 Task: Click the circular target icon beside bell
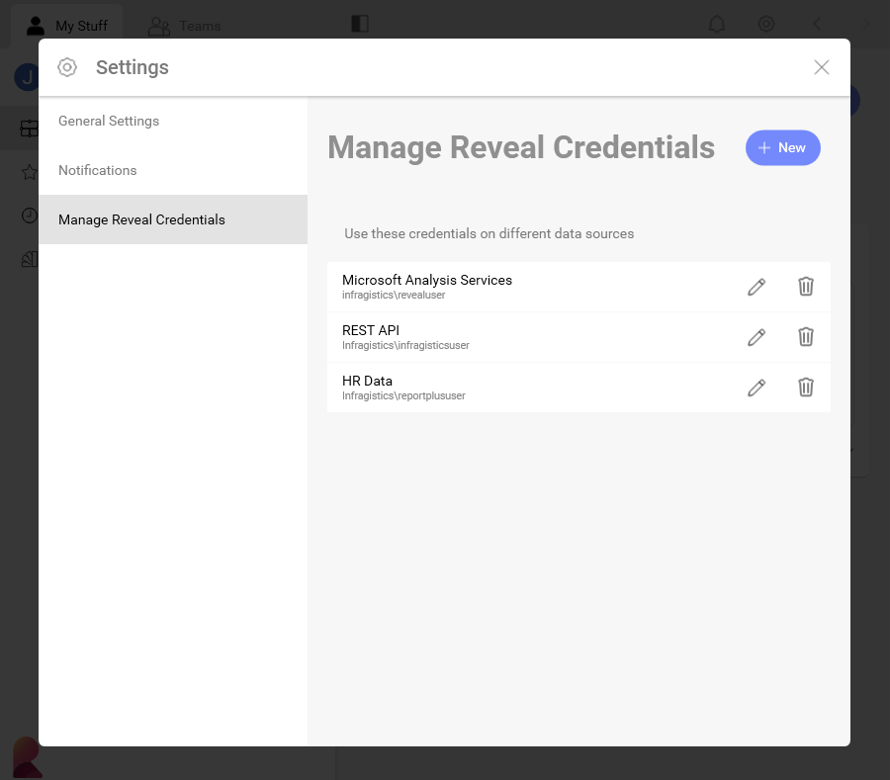[x=766, y=24]
